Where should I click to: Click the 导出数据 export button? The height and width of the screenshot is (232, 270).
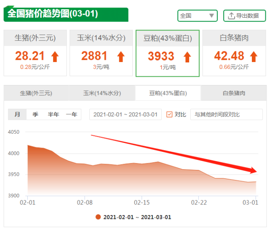tap(244, 16)
